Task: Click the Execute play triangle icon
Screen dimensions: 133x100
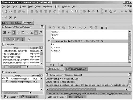Action: [98, 11]
